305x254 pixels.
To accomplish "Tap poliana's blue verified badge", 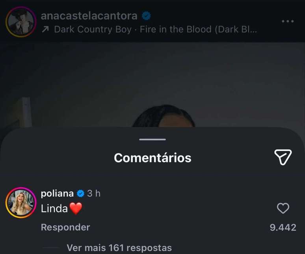I will 80,193.
